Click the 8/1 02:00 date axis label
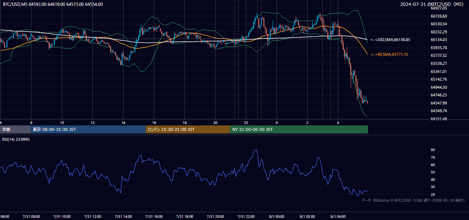 308,217
